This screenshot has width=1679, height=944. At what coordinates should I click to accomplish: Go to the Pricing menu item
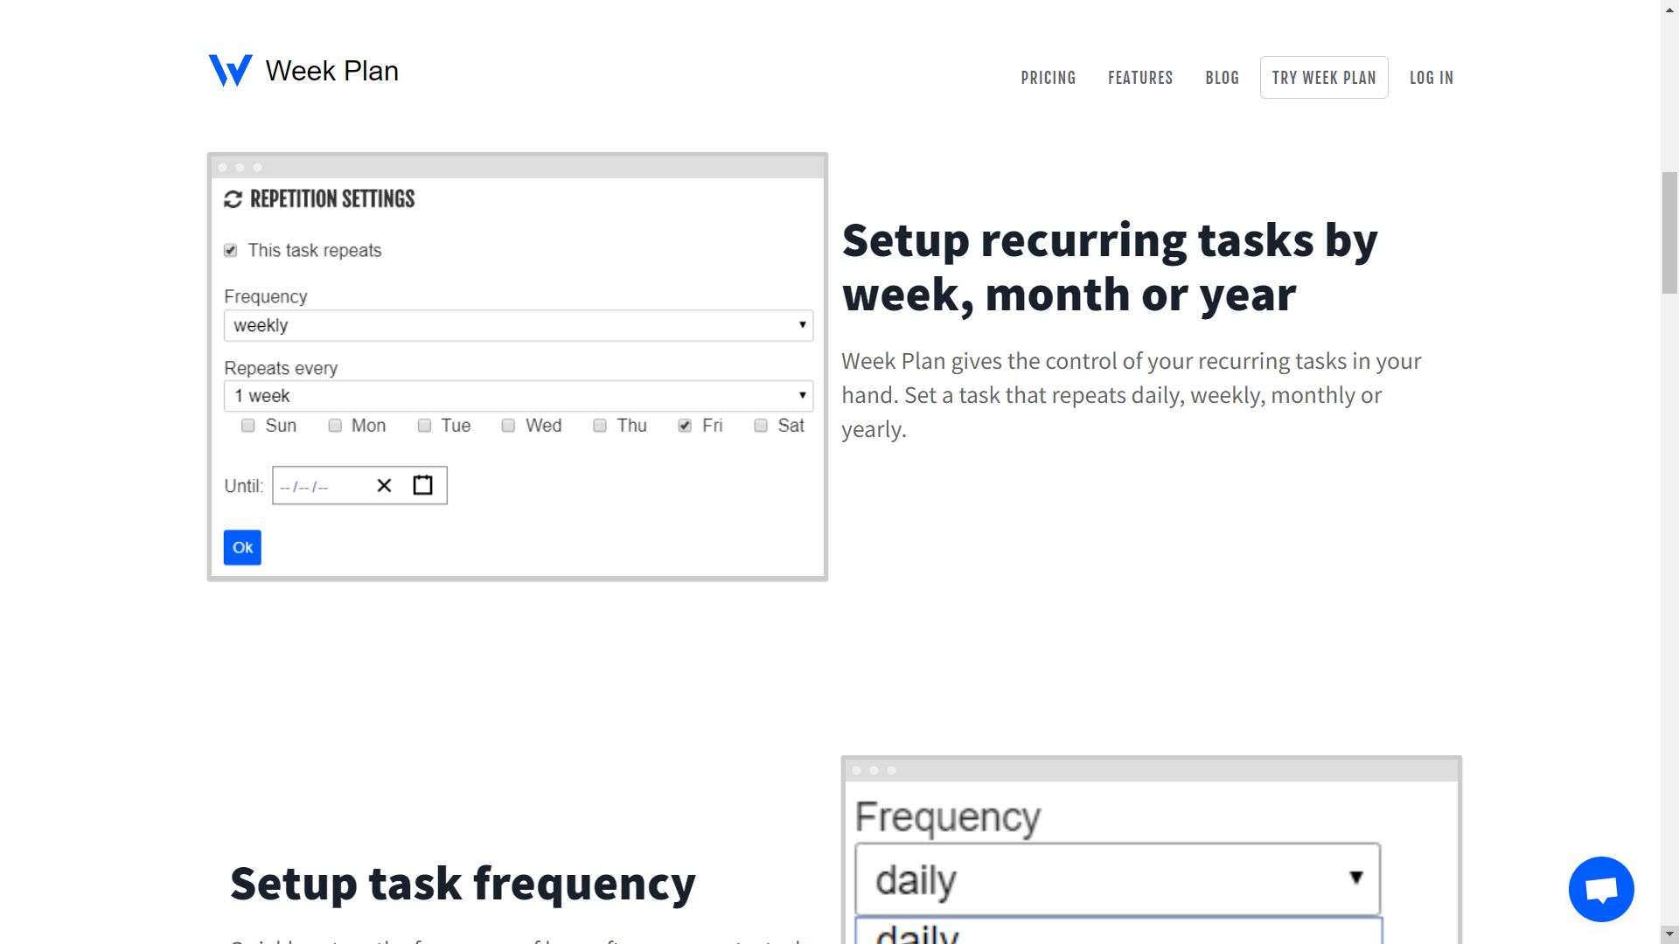[1048, 78]
